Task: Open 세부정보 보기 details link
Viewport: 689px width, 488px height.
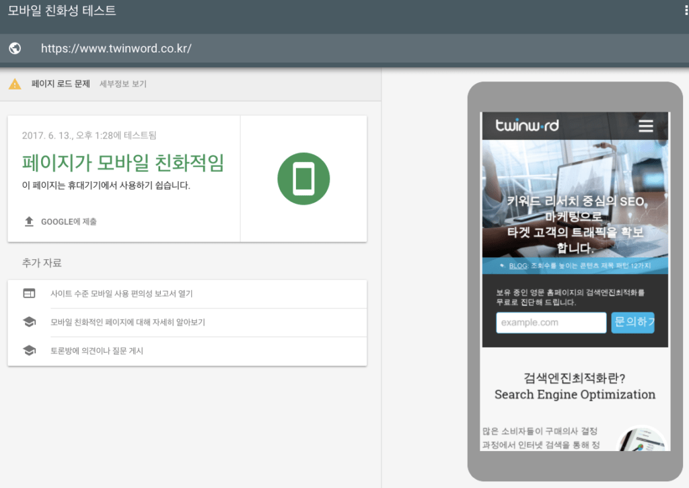Action: pos(123,83)
